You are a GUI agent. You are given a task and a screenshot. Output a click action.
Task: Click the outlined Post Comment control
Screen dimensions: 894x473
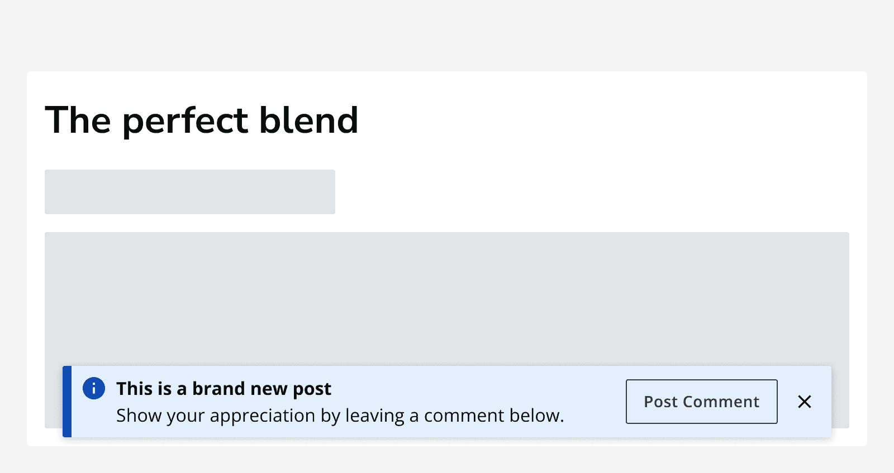pos(701,402)
